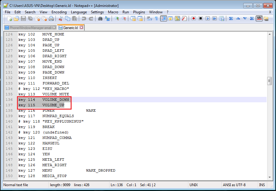This screenshot has width=276, height=191.
Task: Click the vertical scrollbar down arrow
Action: pos(270,177)
